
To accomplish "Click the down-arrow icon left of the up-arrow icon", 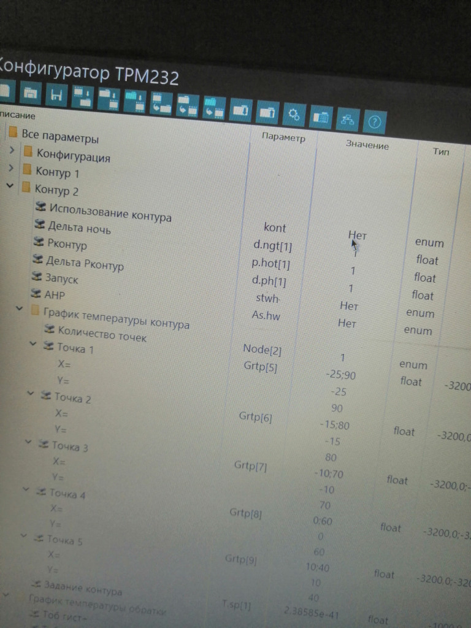I will (241, 110).
